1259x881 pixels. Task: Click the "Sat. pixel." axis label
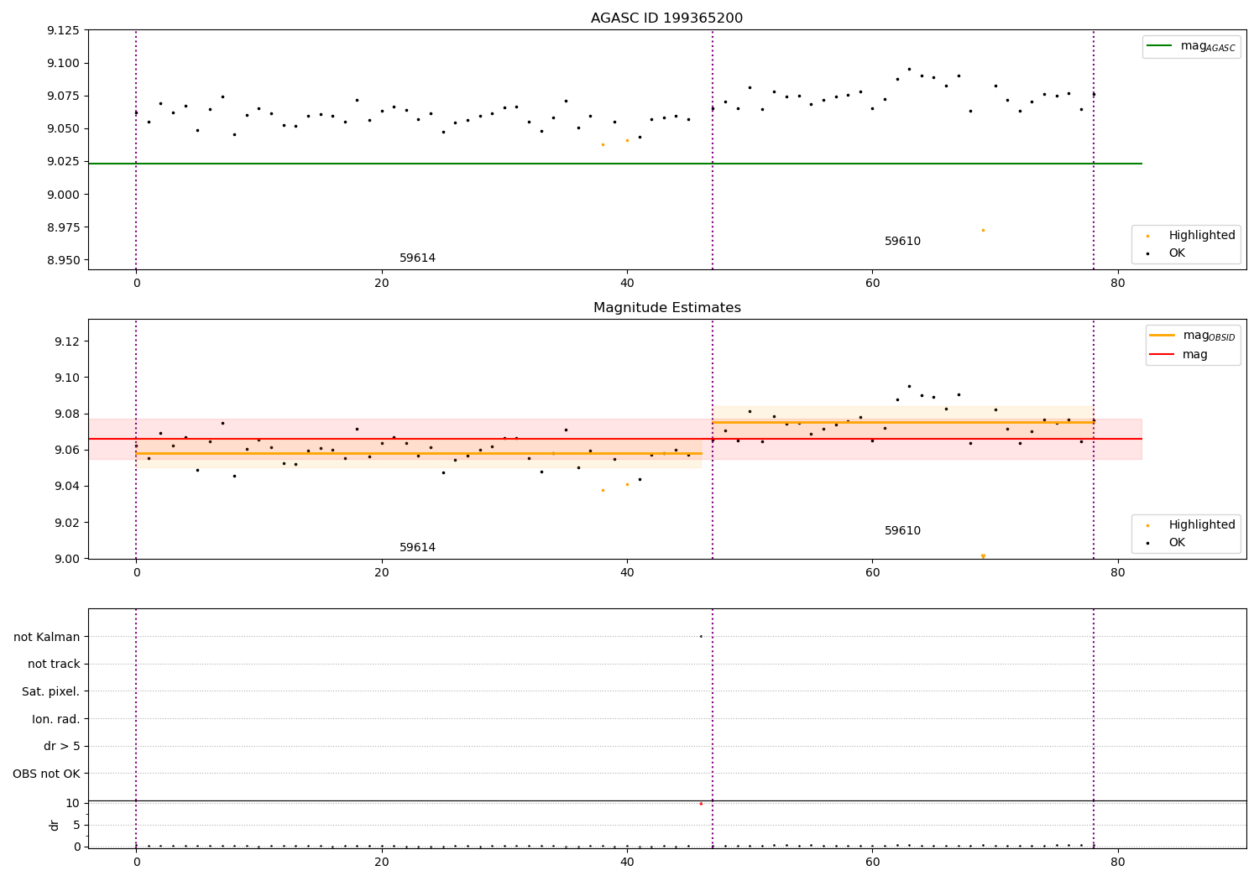pos(51,692)
